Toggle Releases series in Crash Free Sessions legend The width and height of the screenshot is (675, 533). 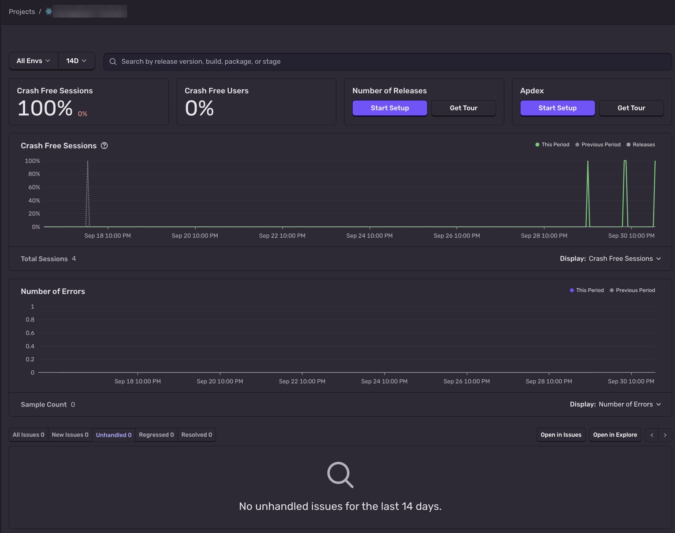pyautogui.click(x=641, y=145)
